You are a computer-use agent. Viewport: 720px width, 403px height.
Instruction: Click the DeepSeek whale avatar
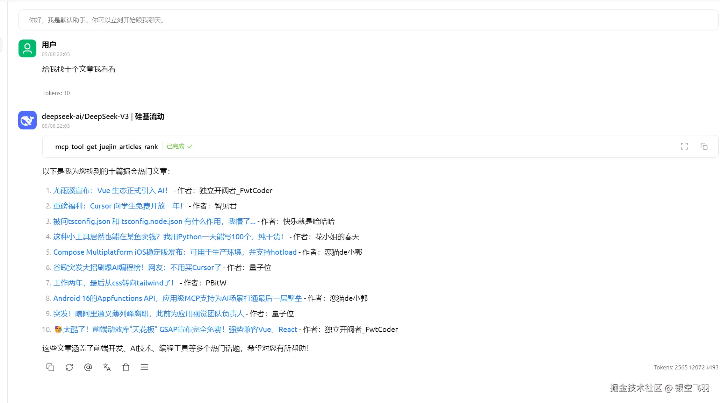pyautogui.click(x=27, y=120)
